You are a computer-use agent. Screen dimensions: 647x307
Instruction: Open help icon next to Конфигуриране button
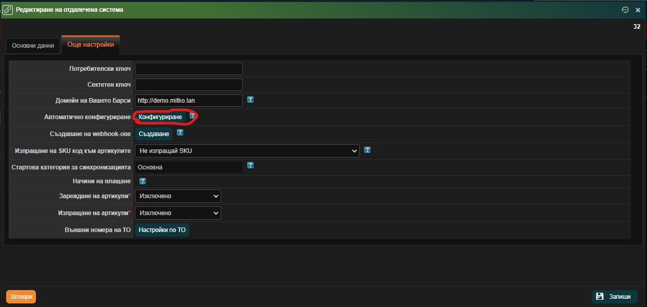click(192, 116)
